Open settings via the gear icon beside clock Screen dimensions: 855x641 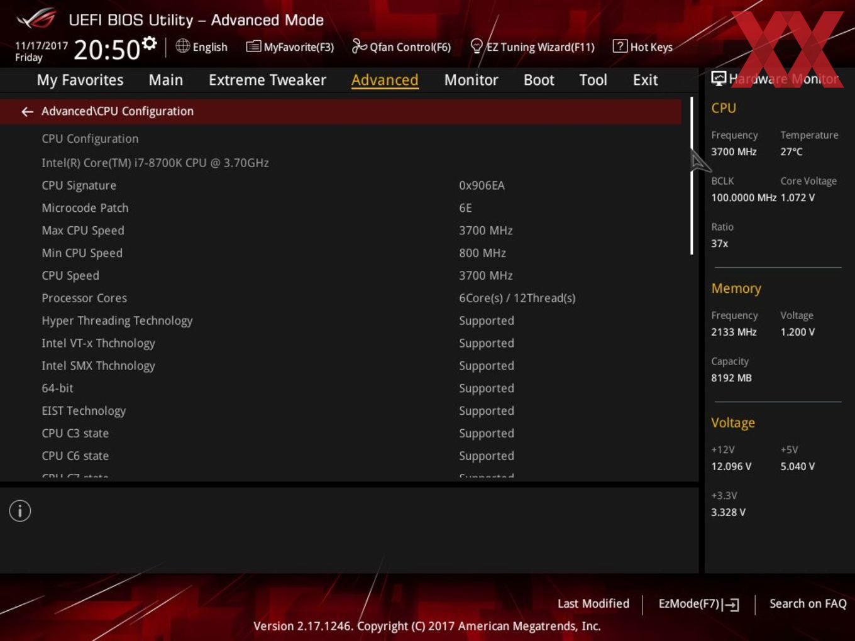coord(150,43)
